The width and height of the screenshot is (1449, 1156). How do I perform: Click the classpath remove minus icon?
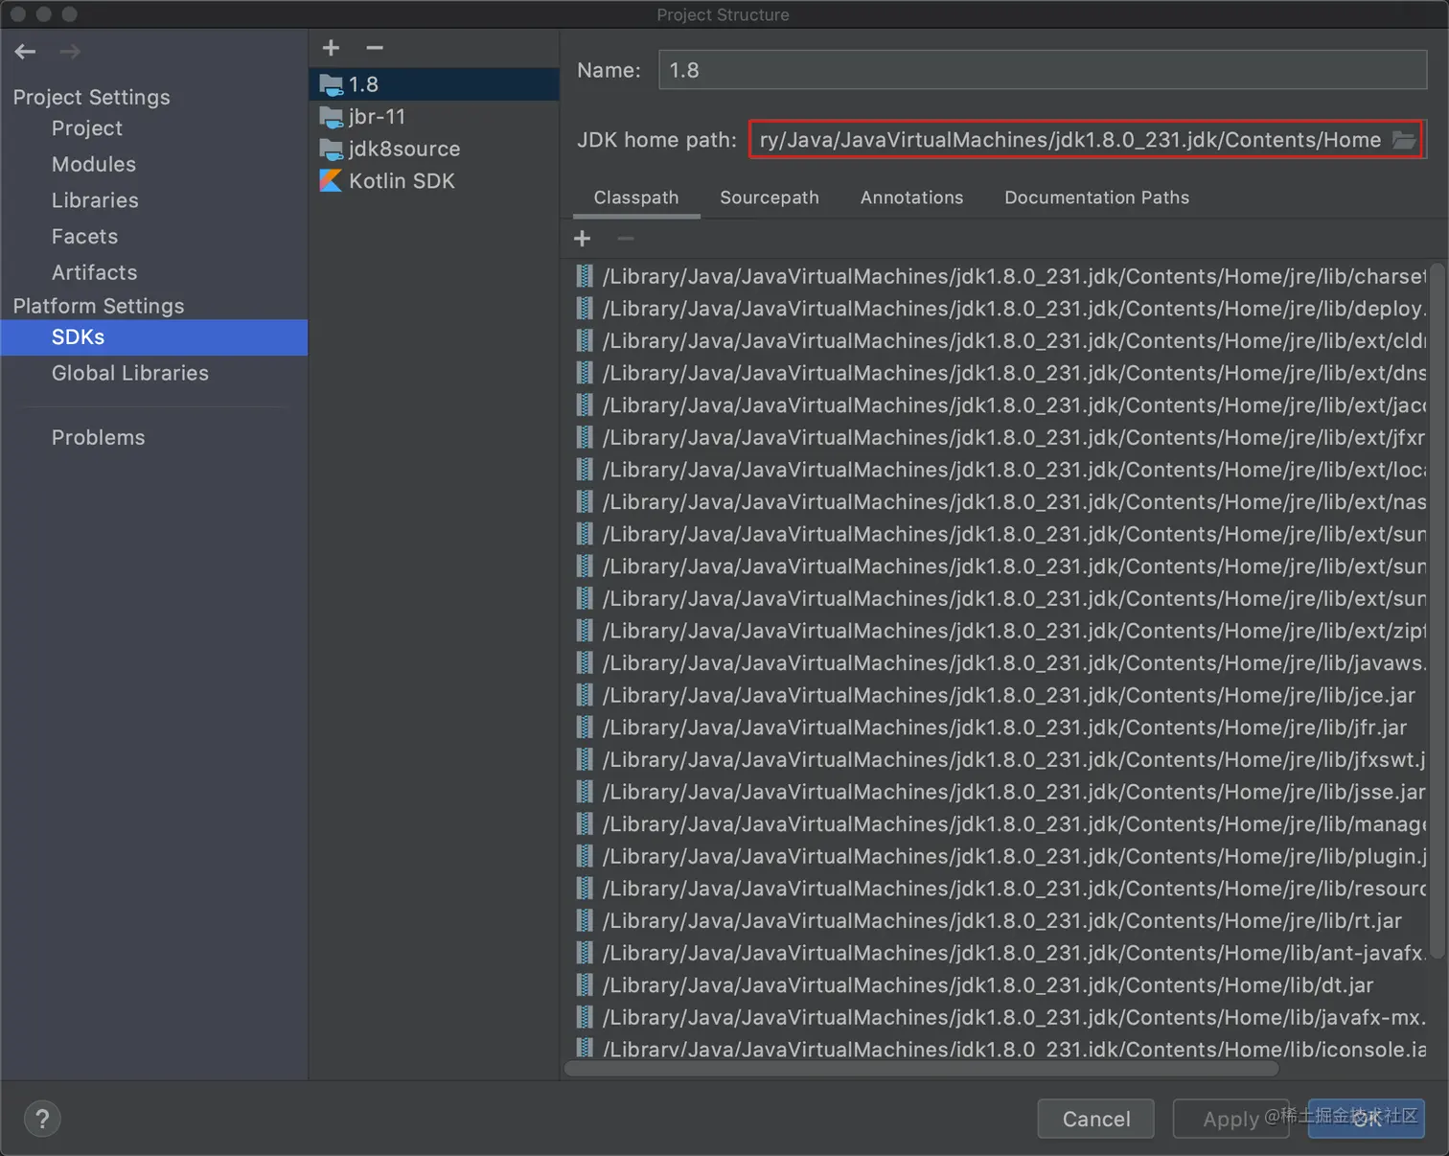pyautogui.click(x=626, y=239)
